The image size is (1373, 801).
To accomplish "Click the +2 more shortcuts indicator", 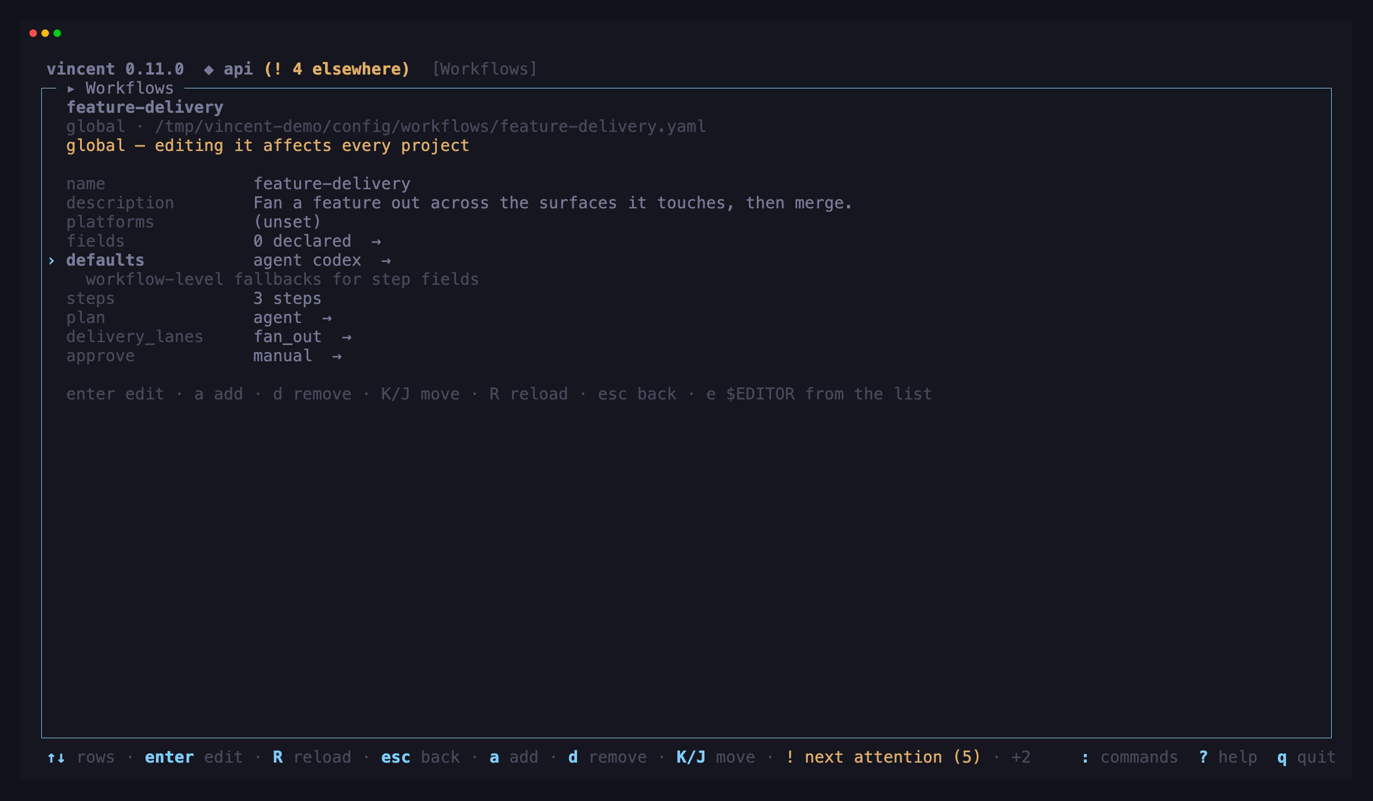I will 1021,758.
